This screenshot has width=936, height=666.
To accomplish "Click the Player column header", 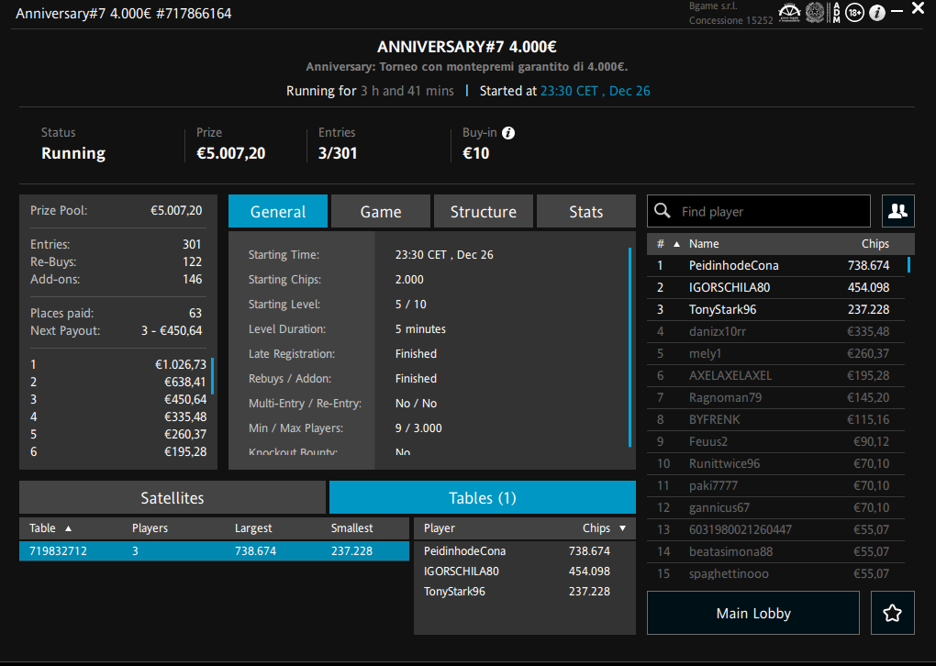I will [440, 528].
